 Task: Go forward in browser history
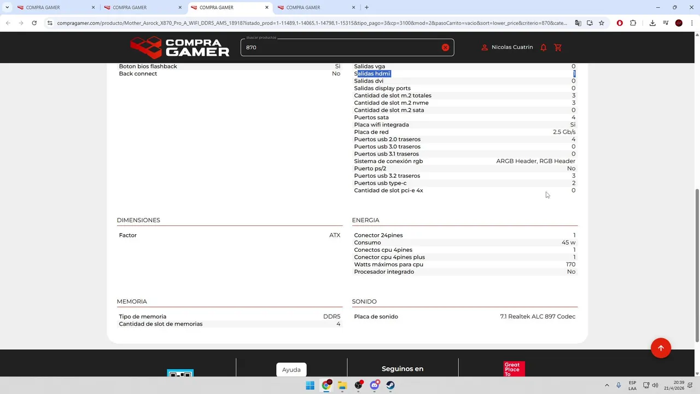tap(21, 23)
